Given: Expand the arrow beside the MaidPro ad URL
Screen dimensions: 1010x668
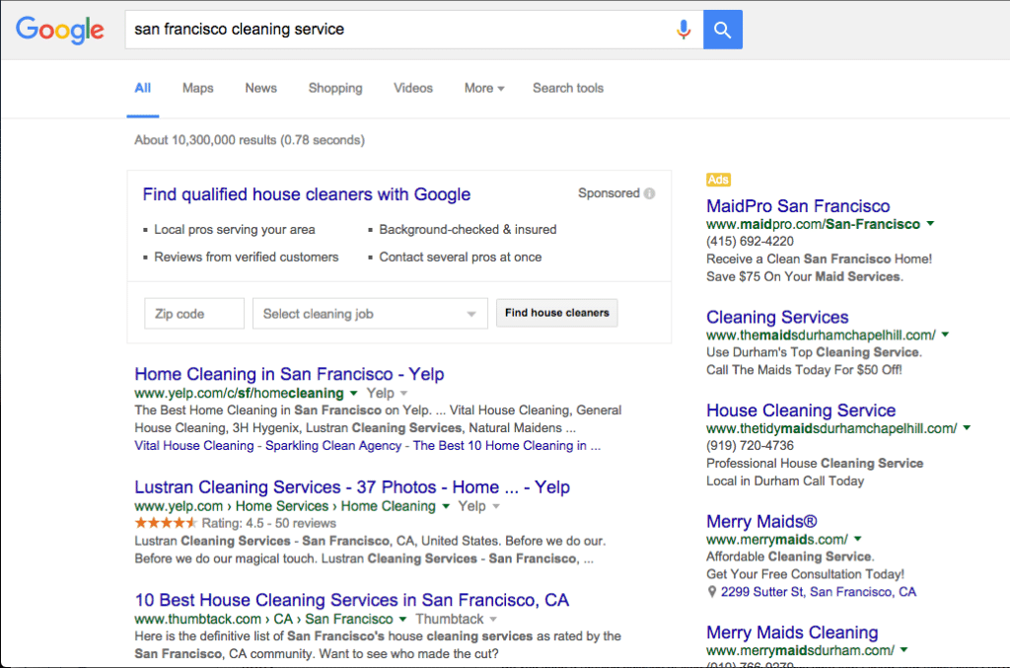Looking at the screenshot, I should [929, 224].
